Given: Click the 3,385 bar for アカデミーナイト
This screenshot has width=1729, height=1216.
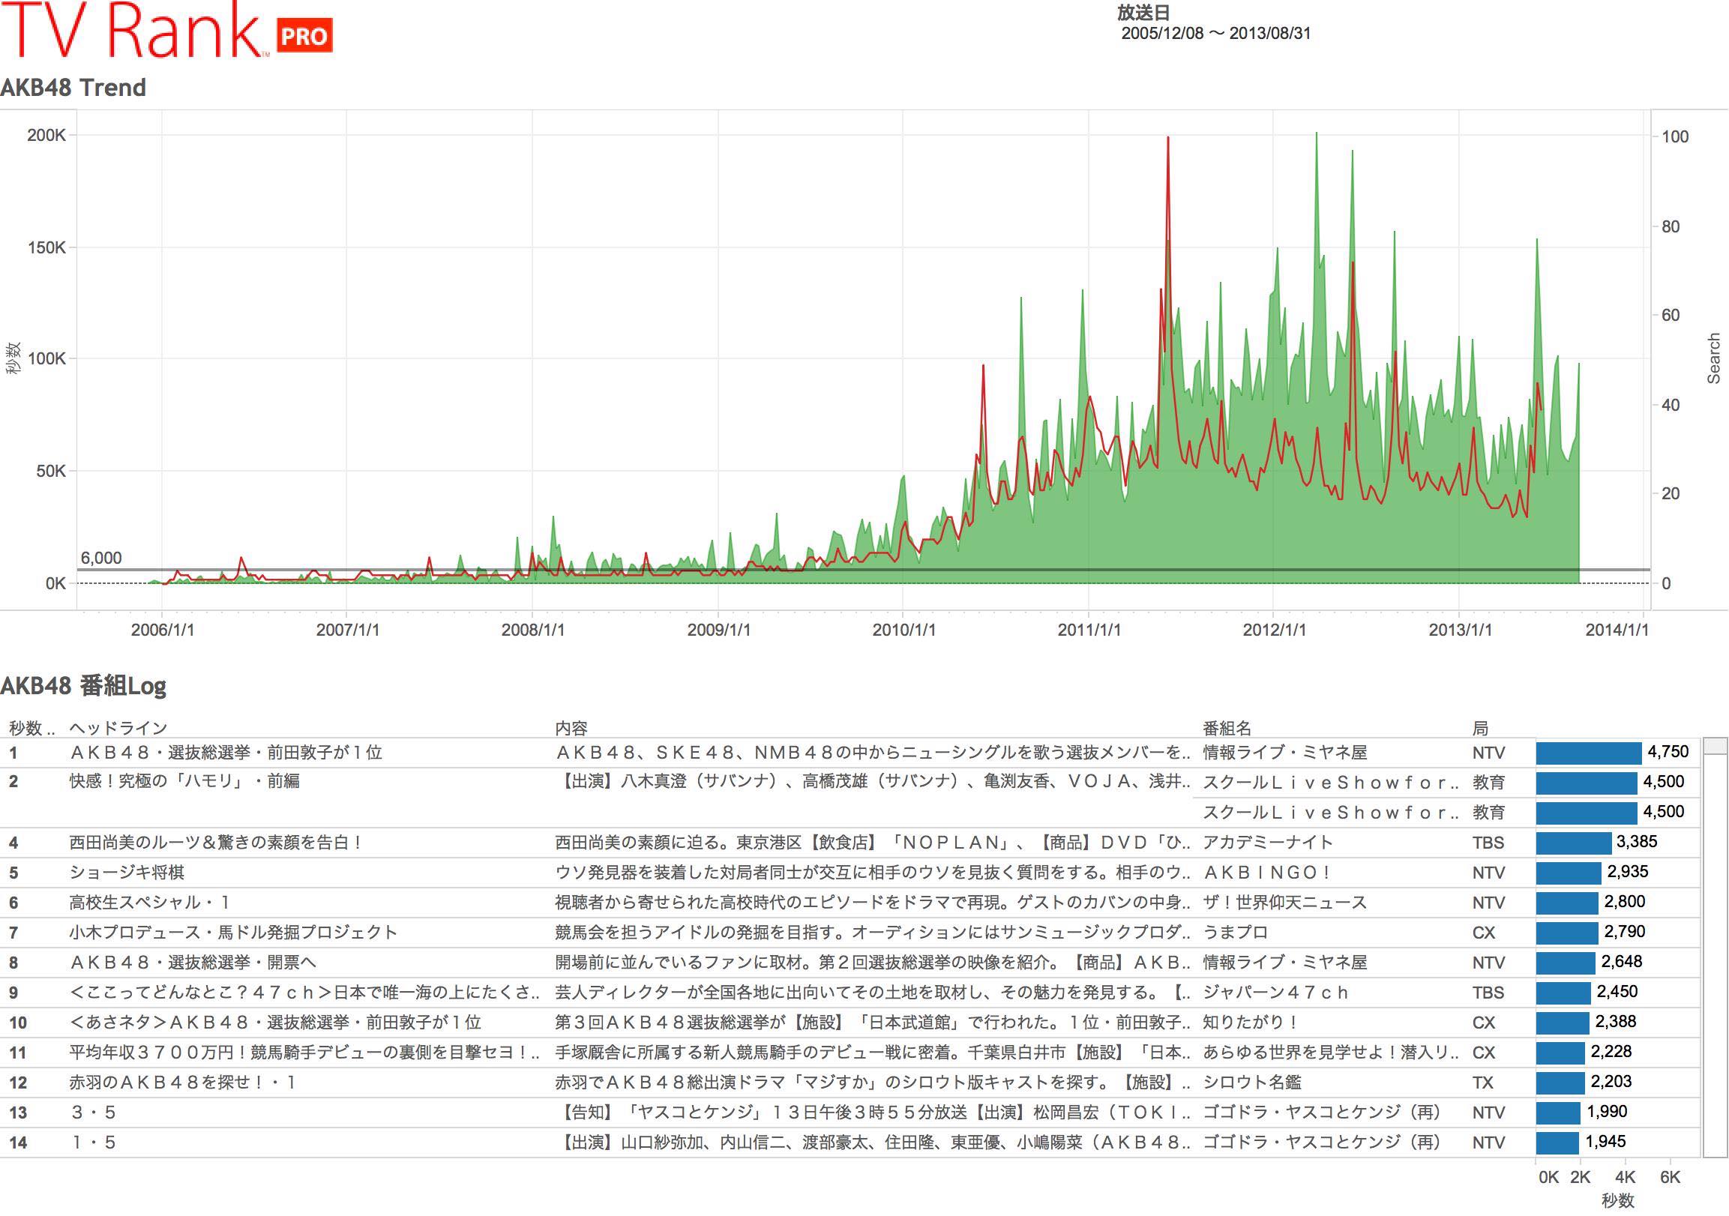Looking at the screenshot, I should pos(1574,843).
